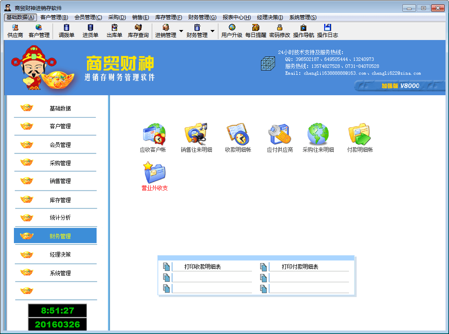This screenshot has height=334, width=449.
Task: Click the 库存查询 toolbar button
Action: (138, 31)
